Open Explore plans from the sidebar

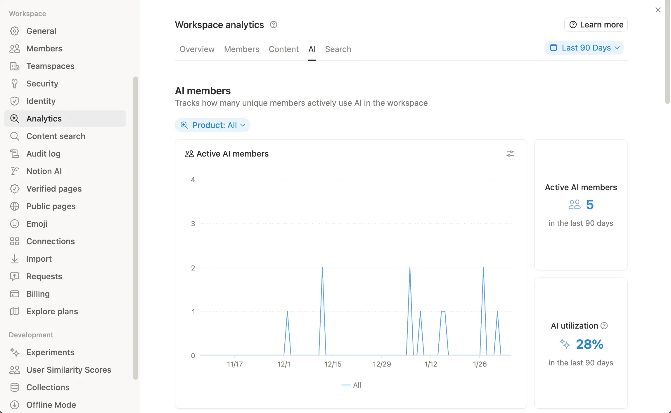[x=52, y=311]
